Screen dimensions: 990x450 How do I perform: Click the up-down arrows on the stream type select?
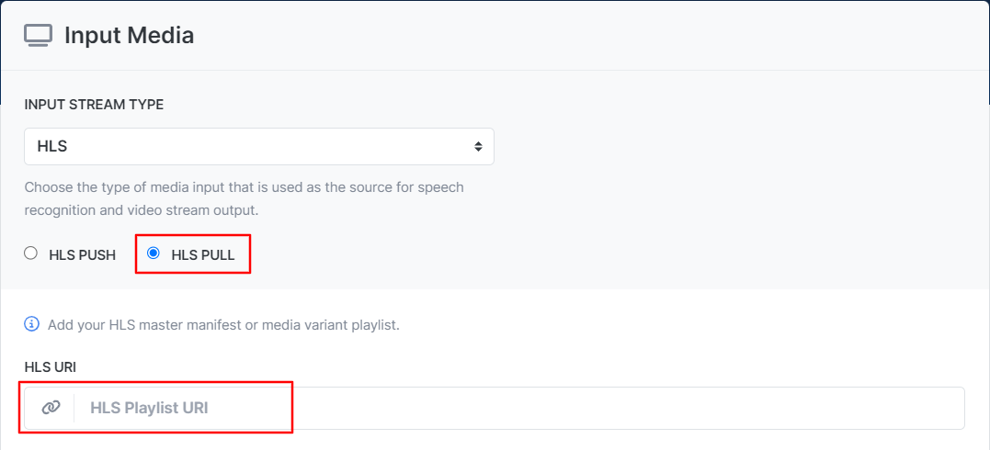pyautogui.click(x=479, y=146)
